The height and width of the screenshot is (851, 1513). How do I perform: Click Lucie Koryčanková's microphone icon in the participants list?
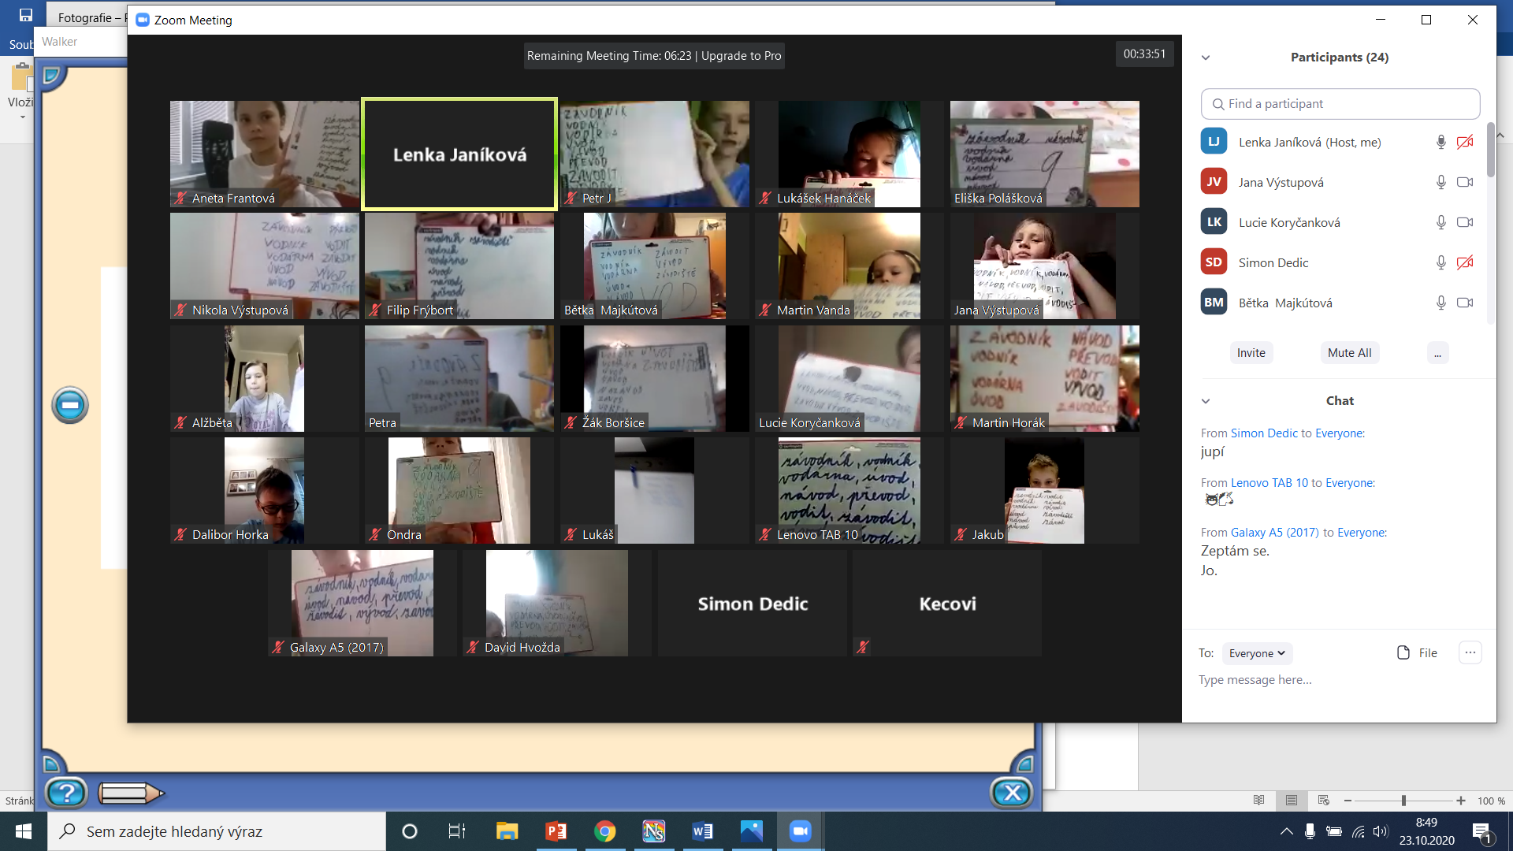point(1441,222)
